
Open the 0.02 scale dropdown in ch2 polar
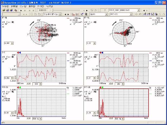[x=94, y=43]
